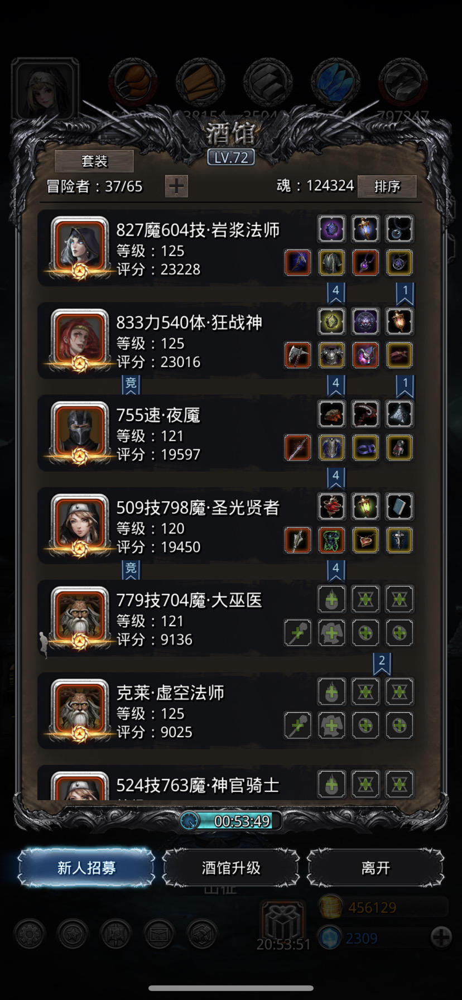
Task: Tap the 离开 leave button
Action: (x=376, y=868)
